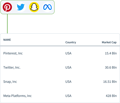Click USA country in Meta Platforms row

click(68, 96)
